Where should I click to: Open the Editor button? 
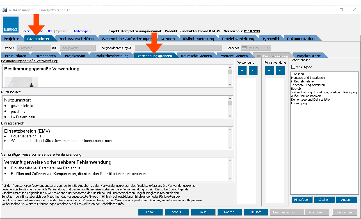150,212
